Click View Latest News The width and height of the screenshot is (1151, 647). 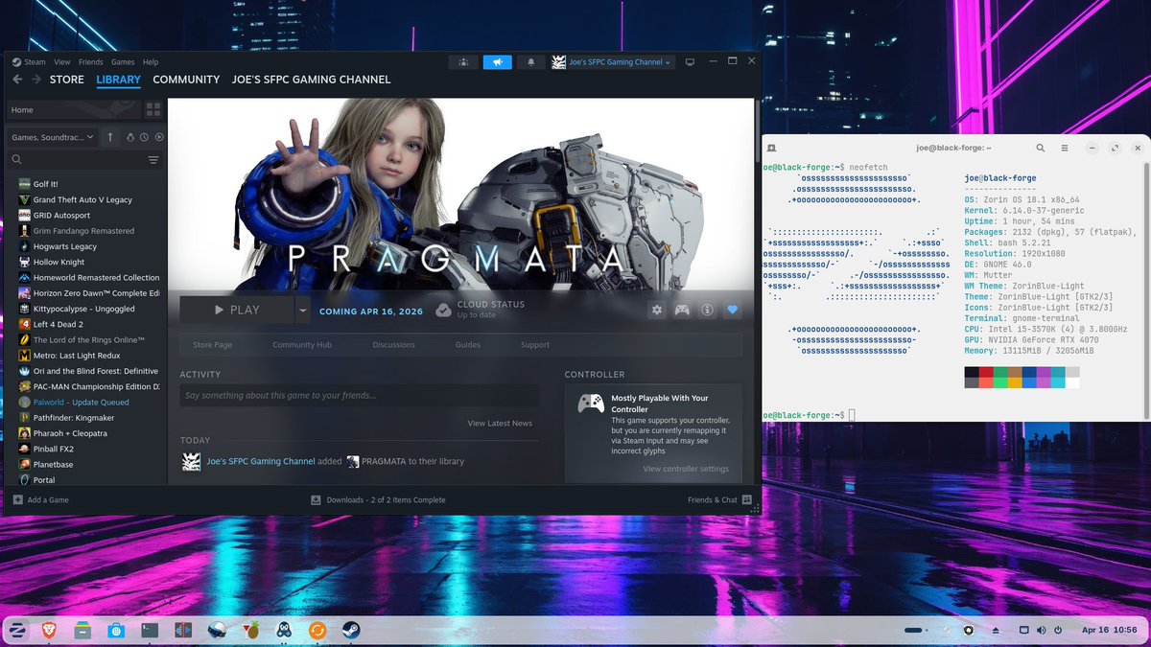click(500, 423)
